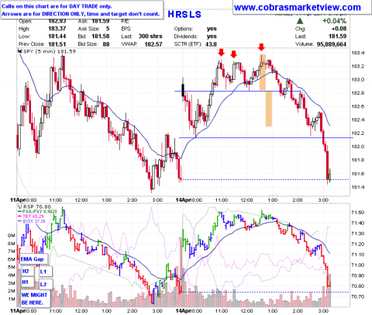
Task: Click the Volume value 95,889,664
Action: 332,44
